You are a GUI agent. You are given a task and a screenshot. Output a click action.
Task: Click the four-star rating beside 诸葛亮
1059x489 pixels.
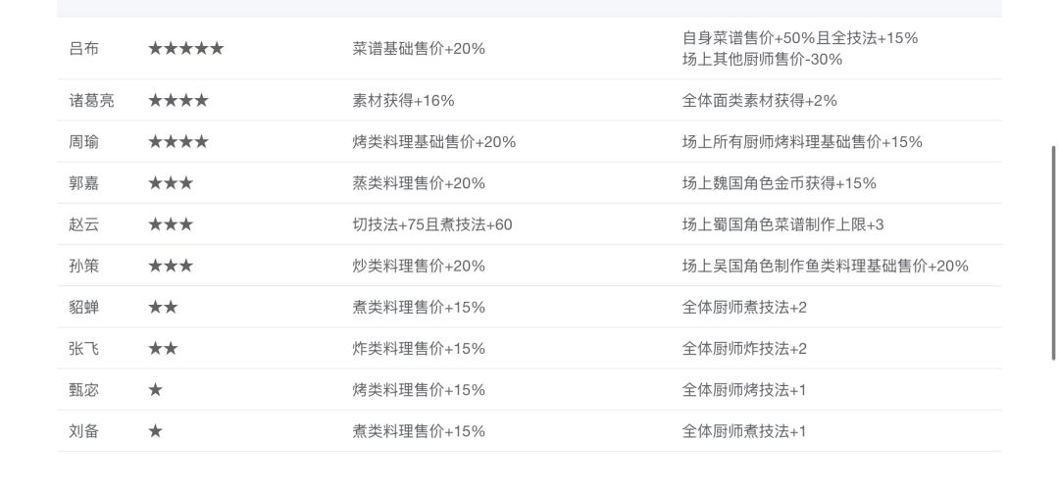click(x=177, y=100)
